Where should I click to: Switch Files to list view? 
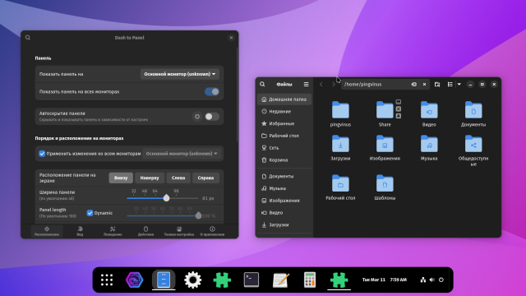click(450, 84)
